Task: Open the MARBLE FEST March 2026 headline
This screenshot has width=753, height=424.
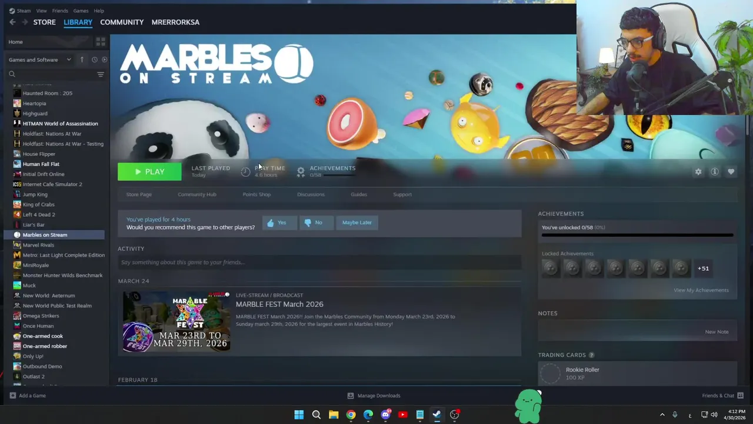Action: 279,304
